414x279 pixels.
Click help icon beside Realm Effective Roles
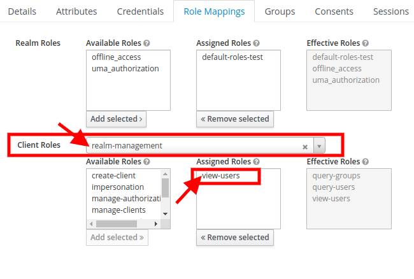(x=366, y=43)
